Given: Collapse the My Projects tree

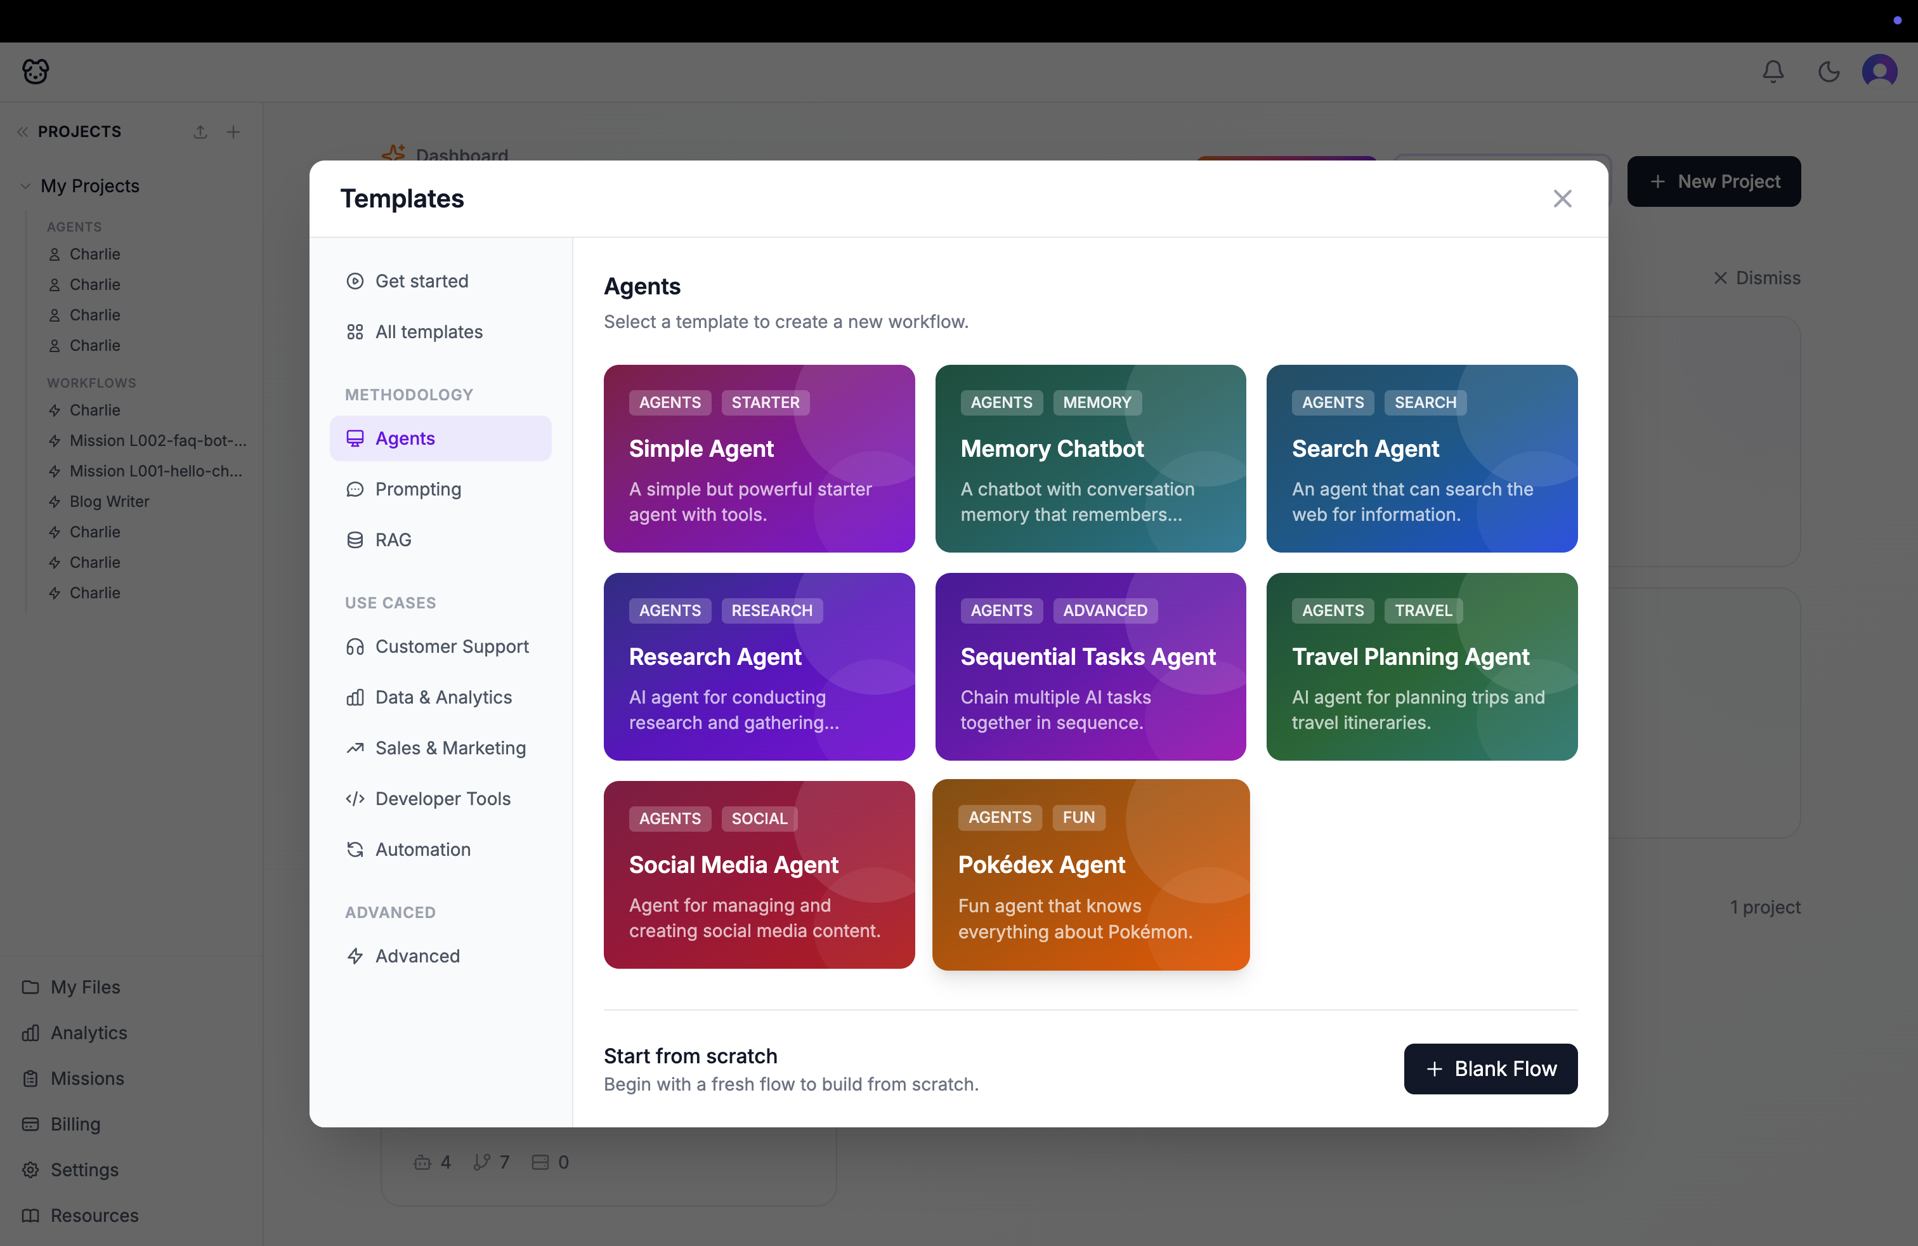Looking at the screenshot, I should coord(25,185).
